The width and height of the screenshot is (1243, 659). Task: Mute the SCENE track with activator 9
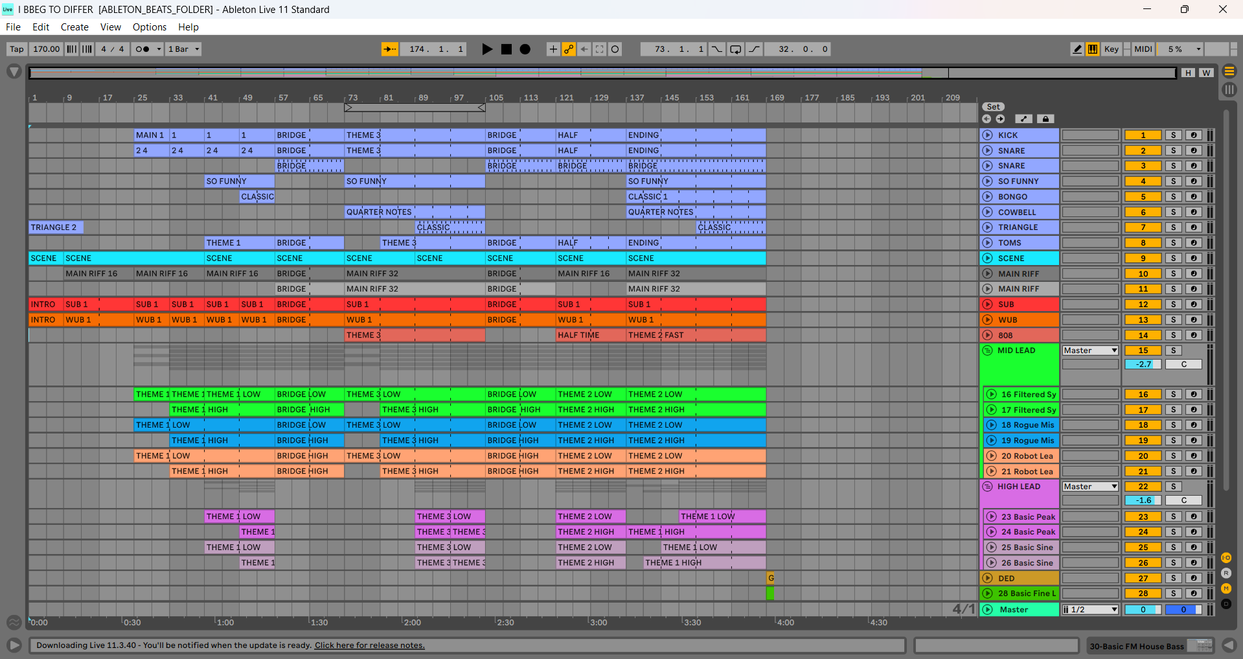point(1143,259)
